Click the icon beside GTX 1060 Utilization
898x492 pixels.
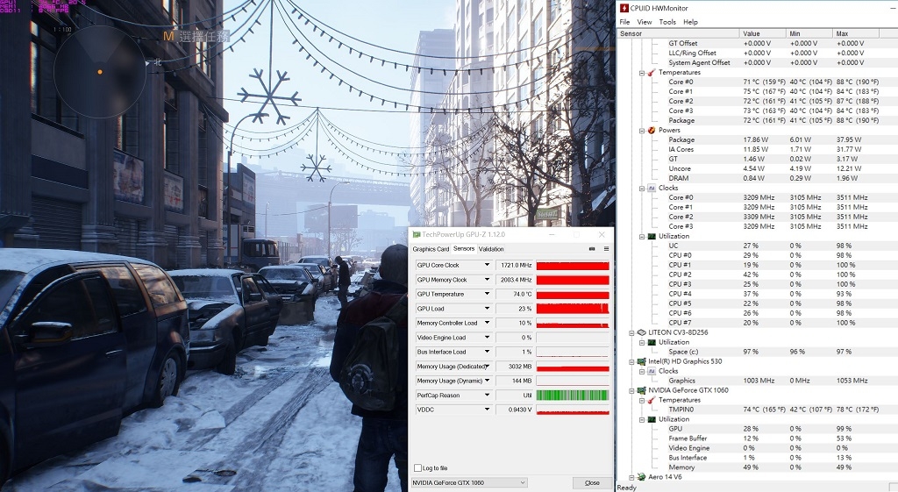652,419
